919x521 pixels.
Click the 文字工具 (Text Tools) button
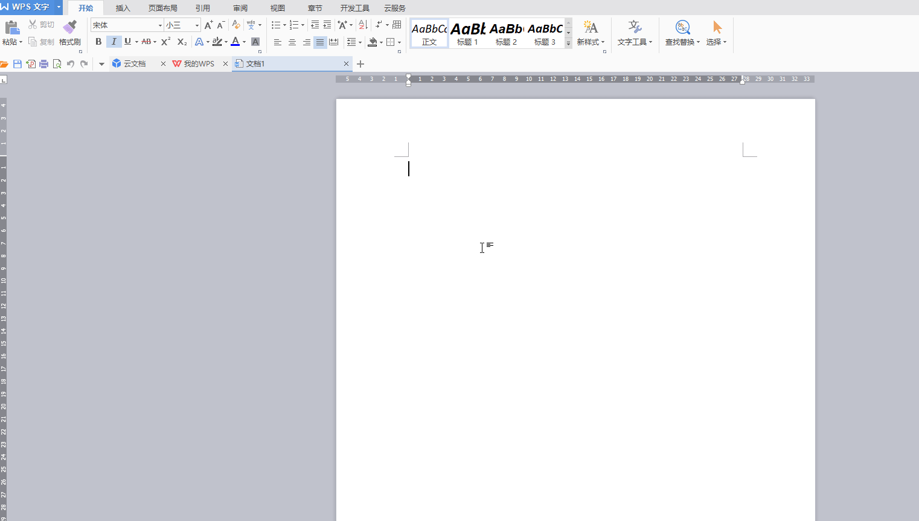635,33
